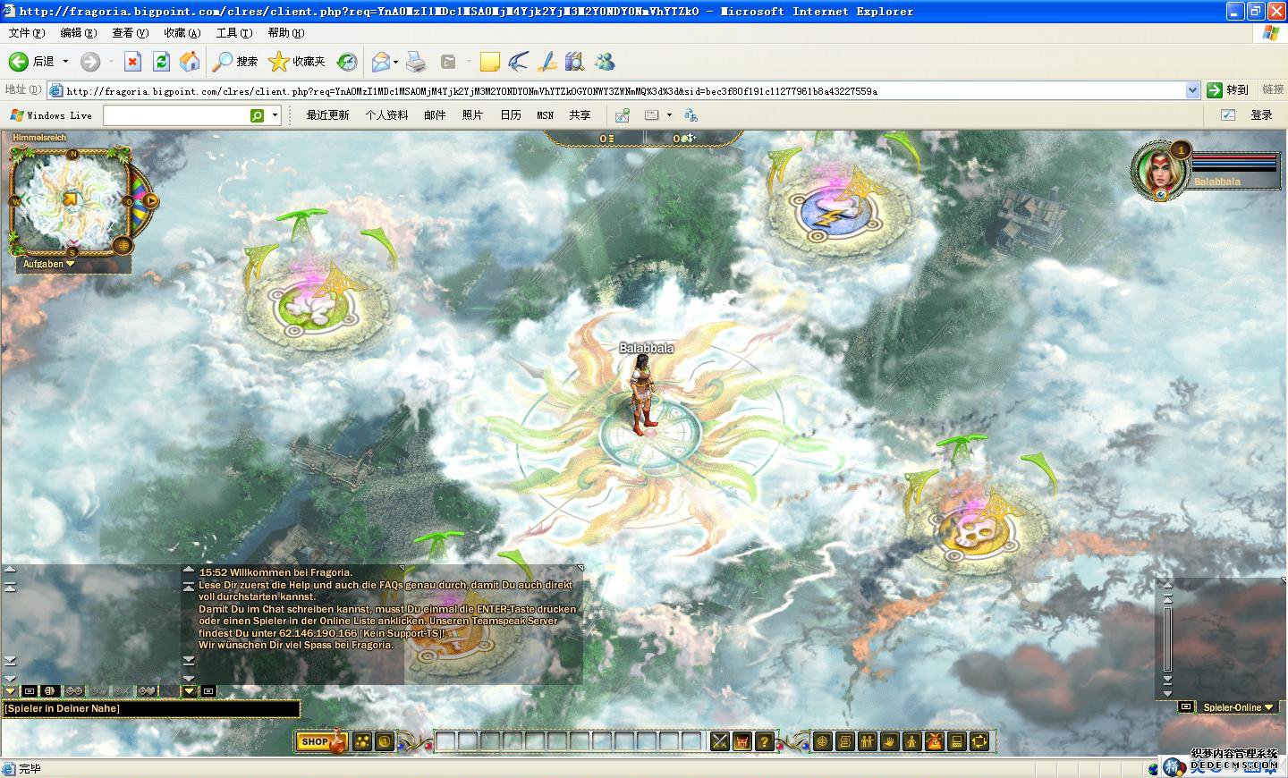Screen dimensions: 1288x778
Task: Expand the Aufgaben quest dropdown
Action: (48, 264)
